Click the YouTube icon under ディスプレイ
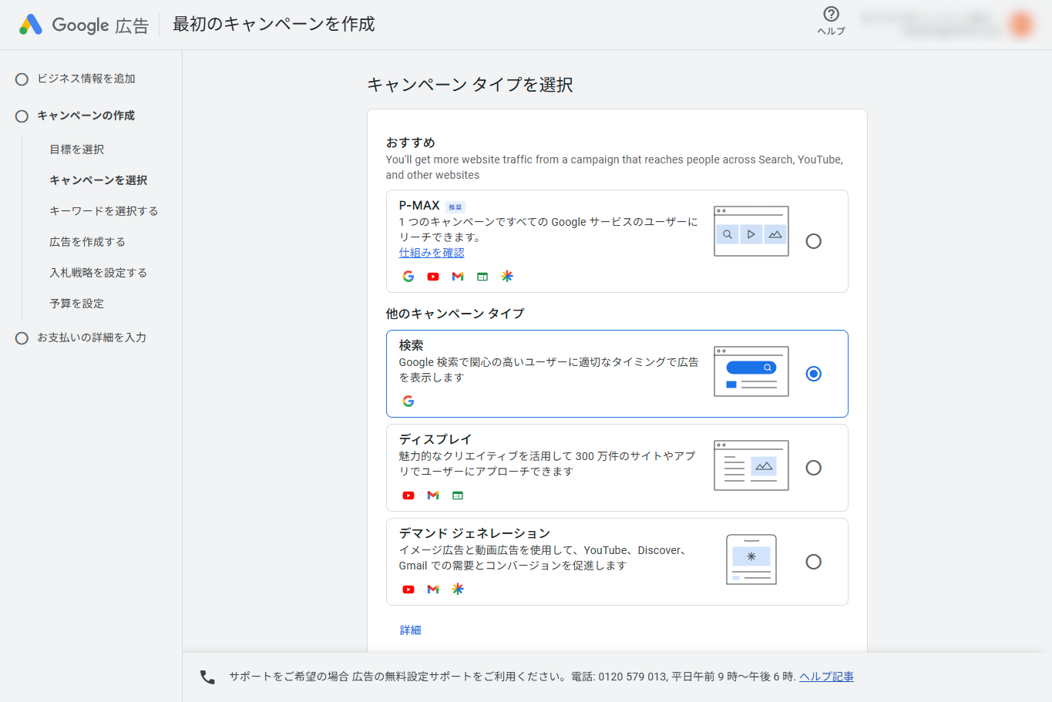Viewport: 1052px width, 702px height. 408,495
